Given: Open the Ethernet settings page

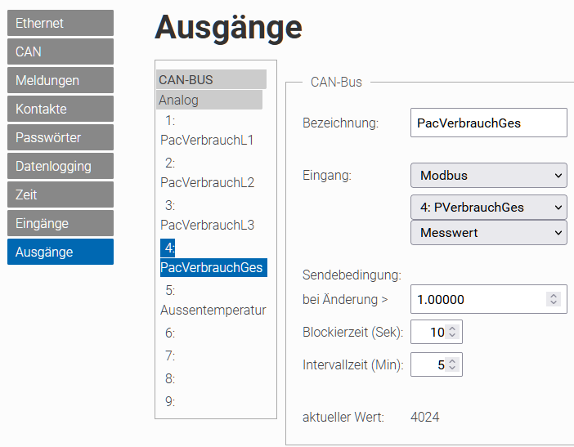Looking at the screenshot, I should 61,23.
